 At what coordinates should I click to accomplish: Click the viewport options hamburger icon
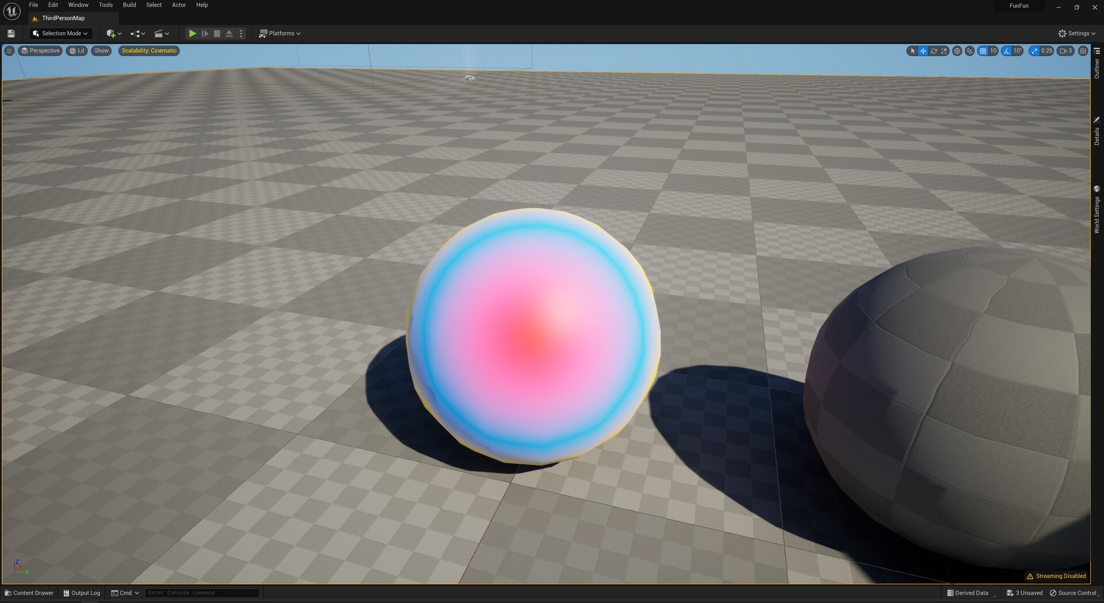9,51
